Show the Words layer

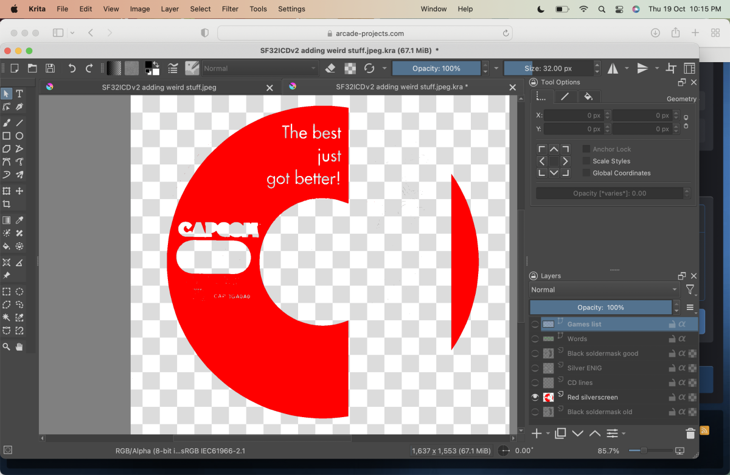point(535,339)
